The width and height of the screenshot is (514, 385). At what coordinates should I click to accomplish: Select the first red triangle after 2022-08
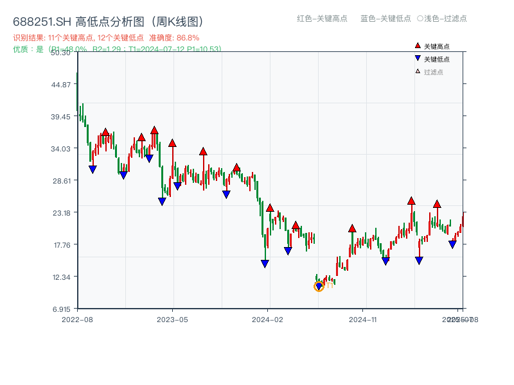(105, 132)
